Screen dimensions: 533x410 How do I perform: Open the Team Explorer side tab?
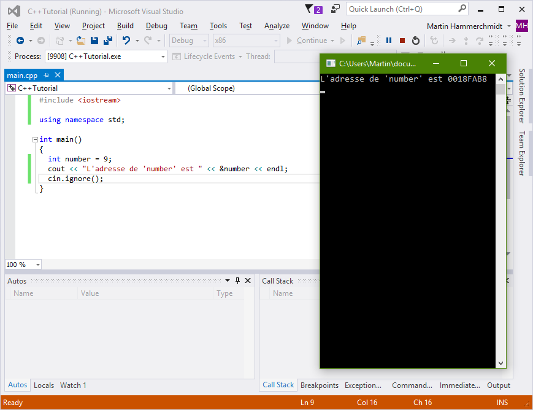coord(522,153)
